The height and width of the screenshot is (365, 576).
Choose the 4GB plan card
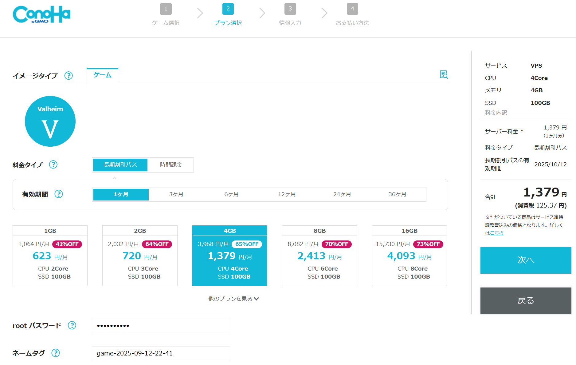point(230,256)
